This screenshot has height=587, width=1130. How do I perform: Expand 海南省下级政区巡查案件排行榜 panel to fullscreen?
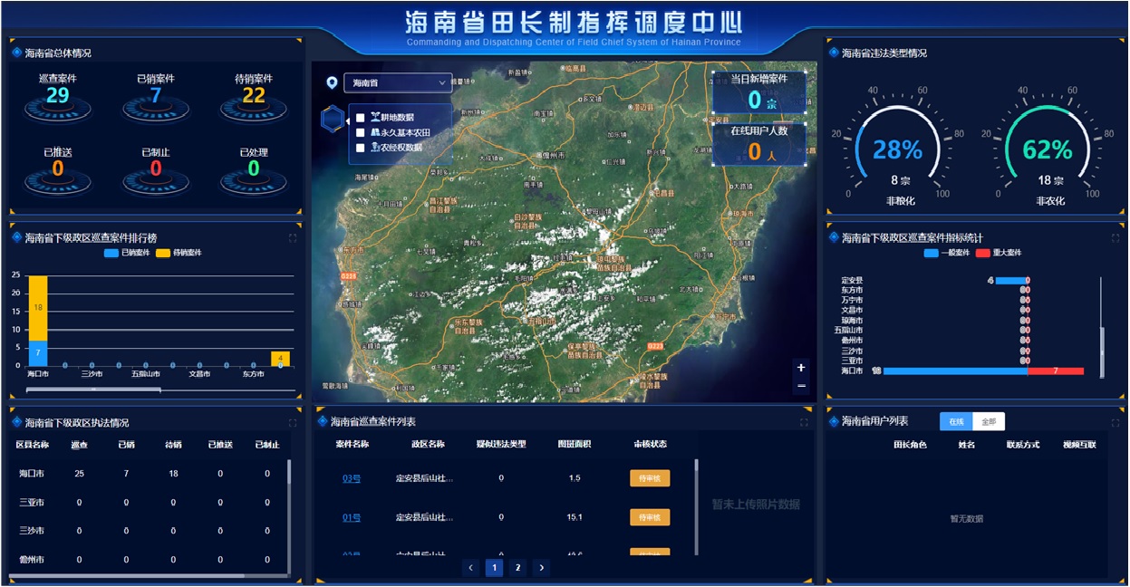pyautogui.click(x=293, y=238)
